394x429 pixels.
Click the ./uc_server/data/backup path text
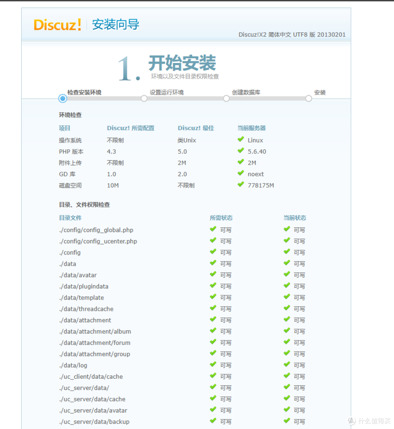(x=94, y=422)
